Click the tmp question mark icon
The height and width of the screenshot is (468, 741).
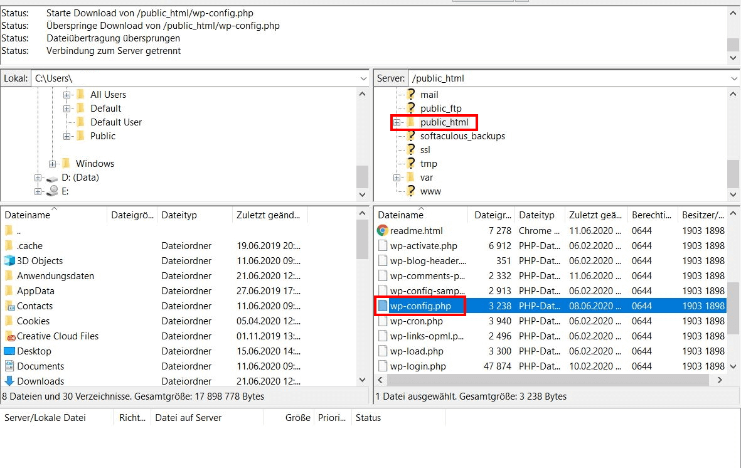(x=411, y=164)
